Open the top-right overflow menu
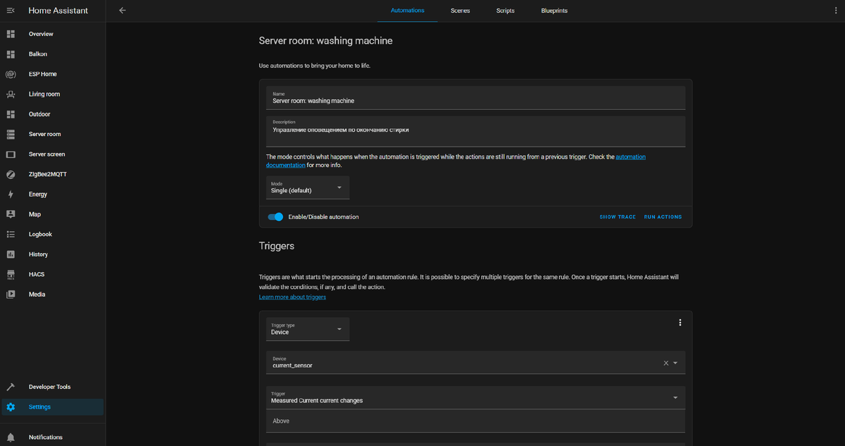 (834, 11)
